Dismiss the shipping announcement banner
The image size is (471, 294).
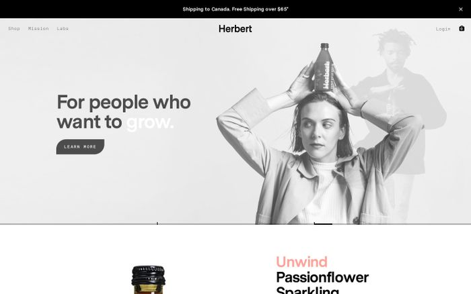pos(460,9)
